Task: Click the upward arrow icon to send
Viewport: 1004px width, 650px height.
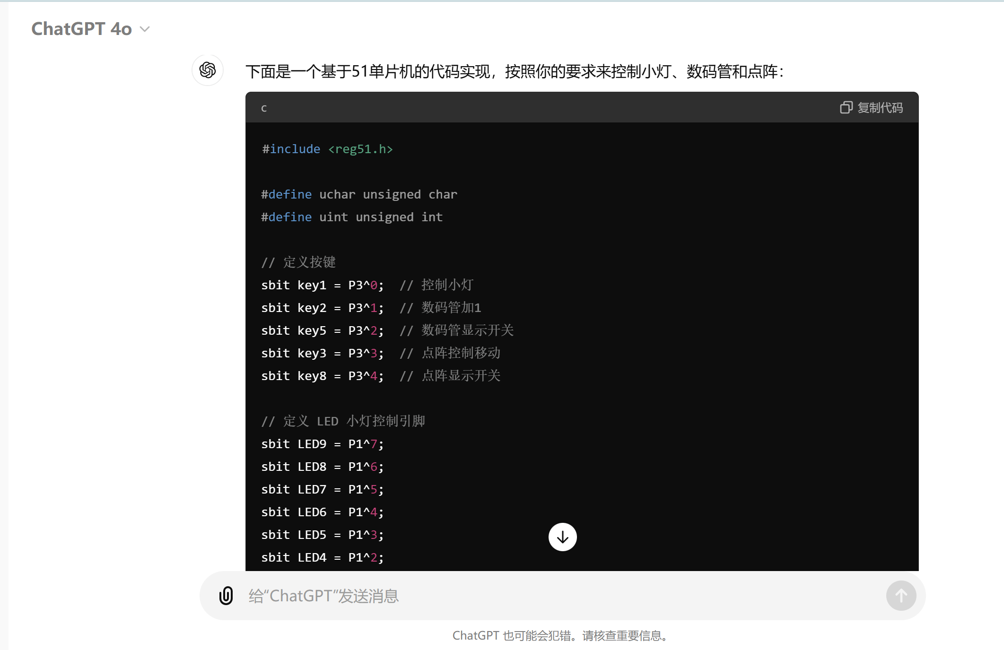Action: [900, 596]
